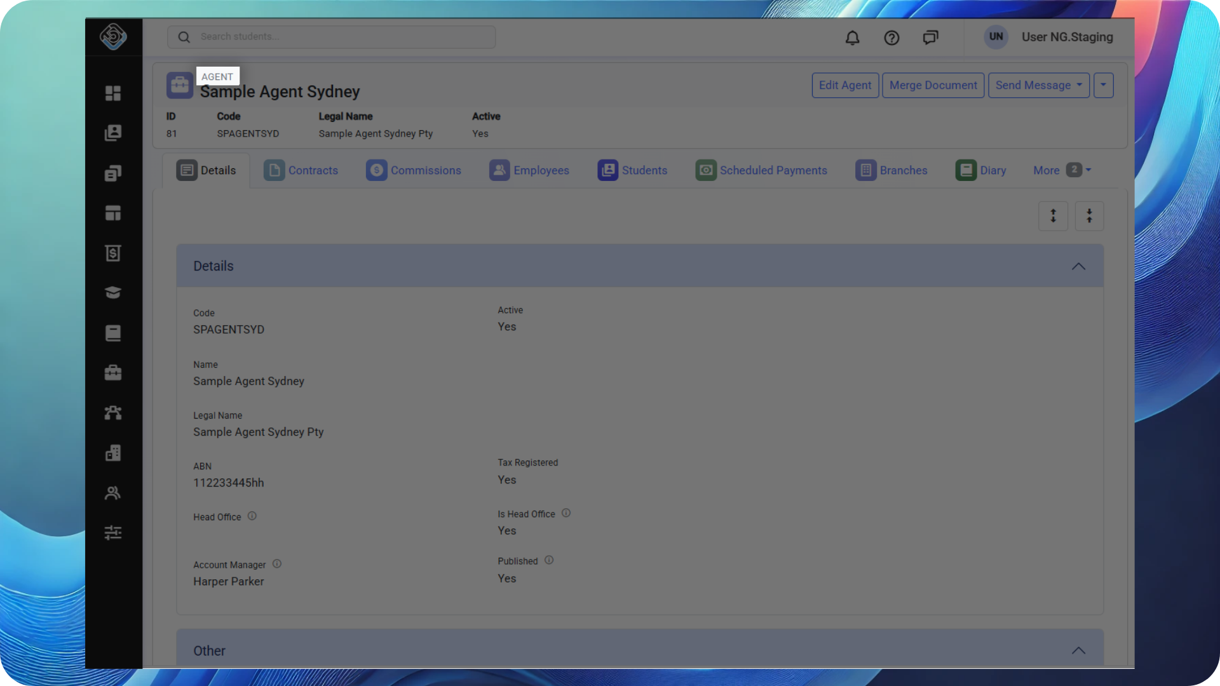Image resolution: width=1220 pixels, height=686 pixels.
Task: Click the app logo in the sidebar
Action: pos(113,36)
